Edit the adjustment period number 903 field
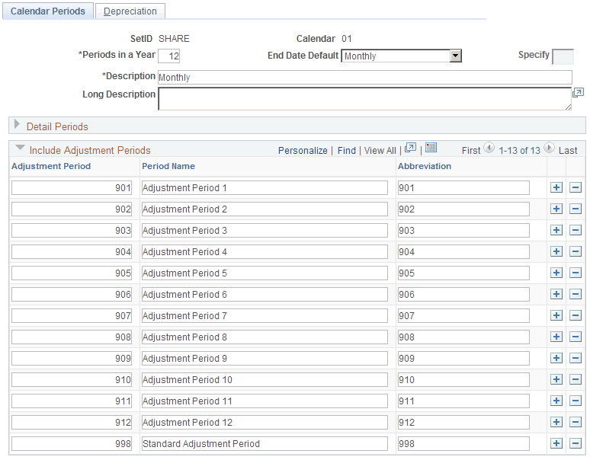This screenshot has width=590, height=460. [72, 230]
